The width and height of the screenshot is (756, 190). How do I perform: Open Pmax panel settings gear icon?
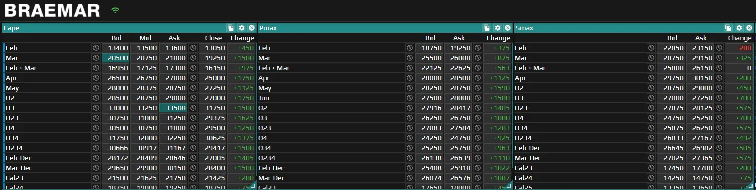[497, 28]
